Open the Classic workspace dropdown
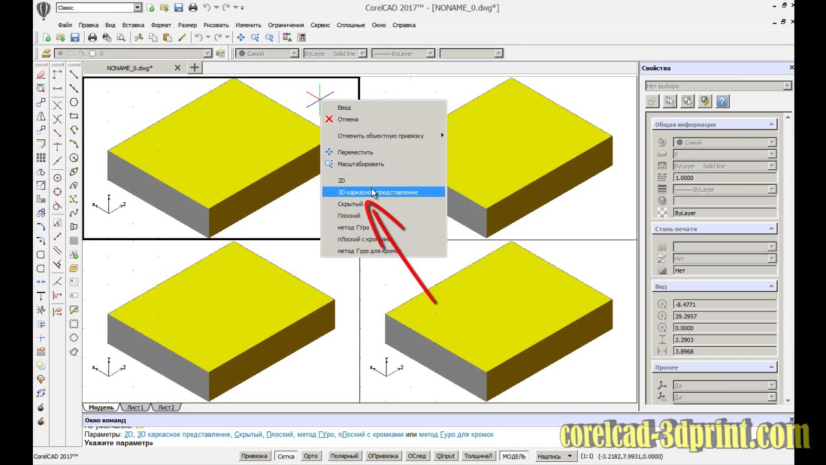 [x=137, y=8]
